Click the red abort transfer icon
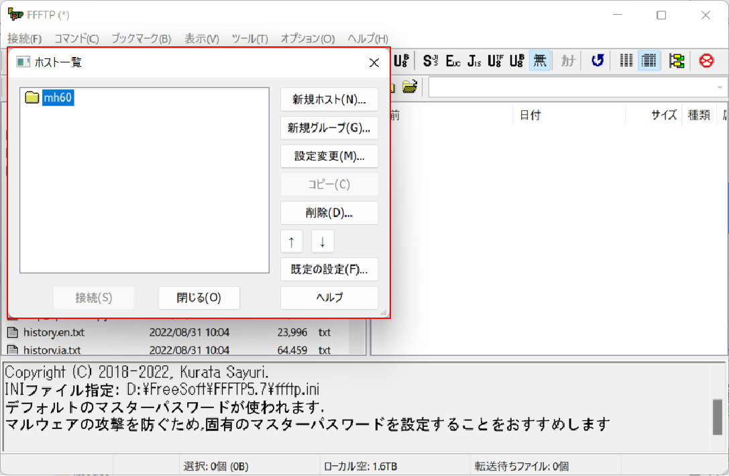Viewport: 729px width, 476px height. (x=706, y=60)
